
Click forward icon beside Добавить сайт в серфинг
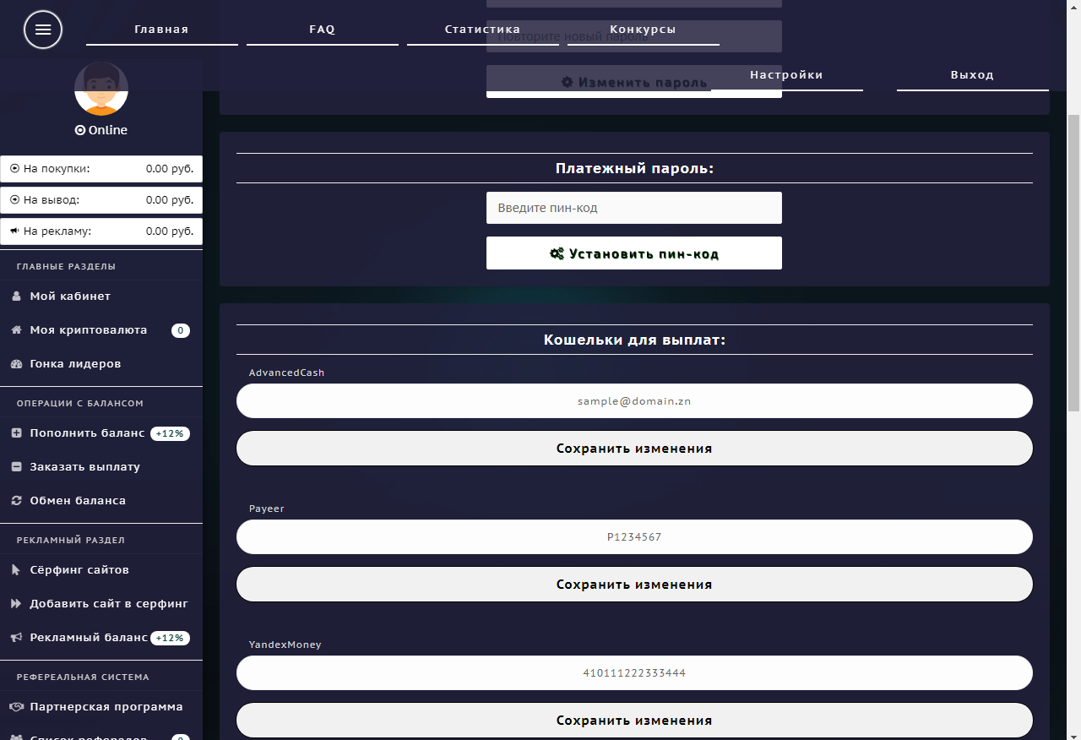(16, 604)
